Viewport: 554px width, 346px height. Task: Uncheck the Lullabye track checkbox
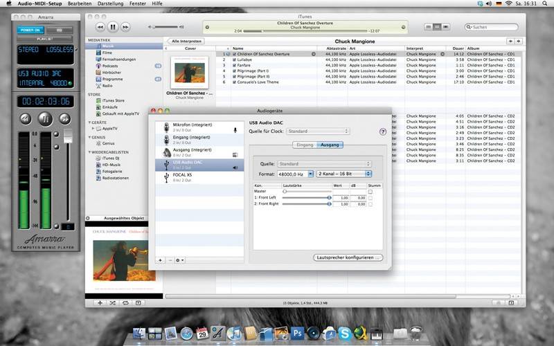point(234,60)
